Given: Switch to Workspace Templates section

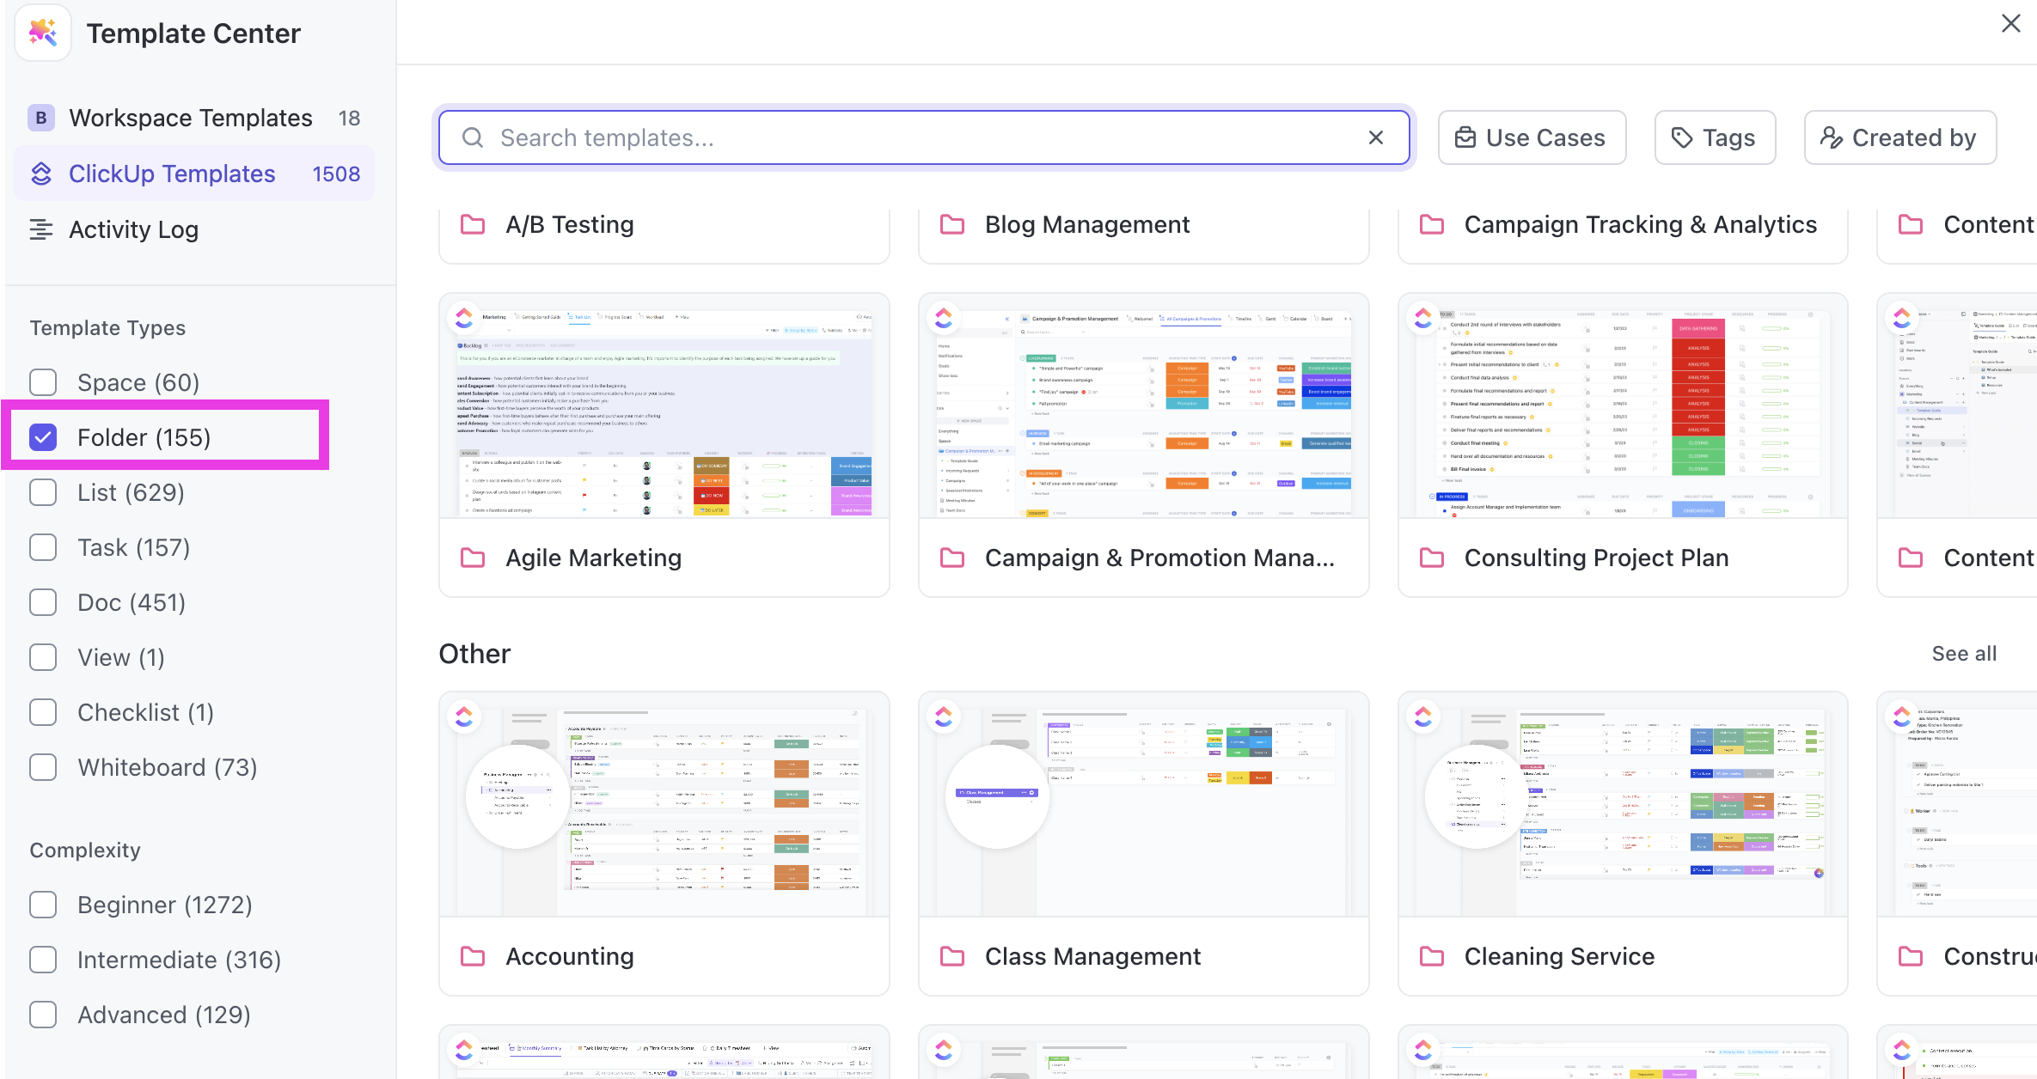Looking at the screenshot, I should (x=191, y=118).
